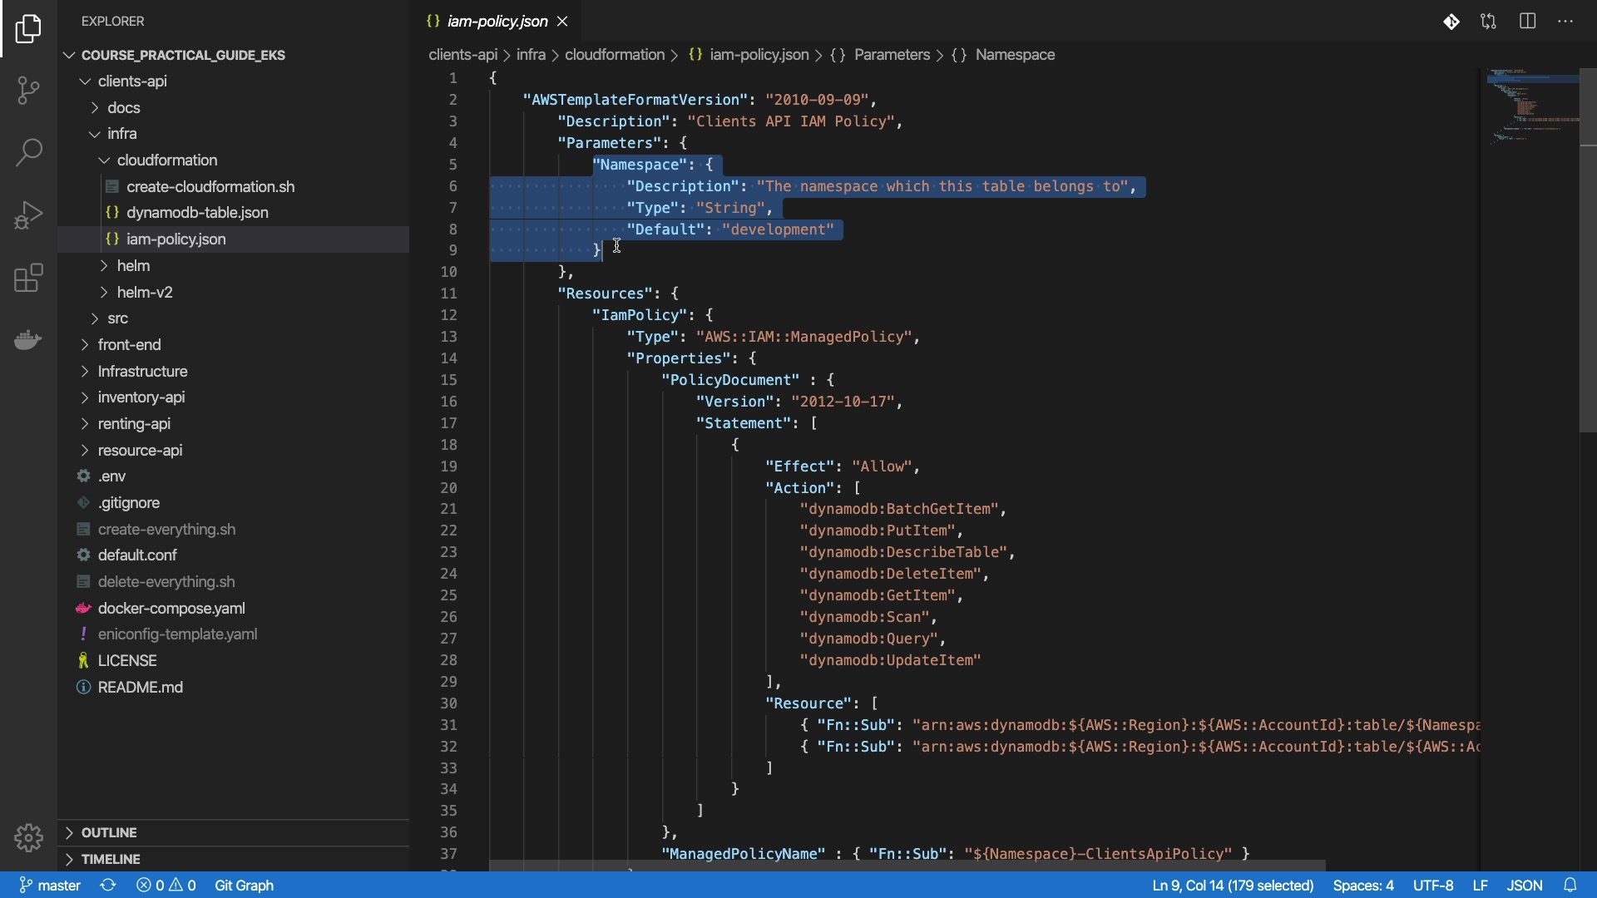Open the Extensions view

pos(28,278)
